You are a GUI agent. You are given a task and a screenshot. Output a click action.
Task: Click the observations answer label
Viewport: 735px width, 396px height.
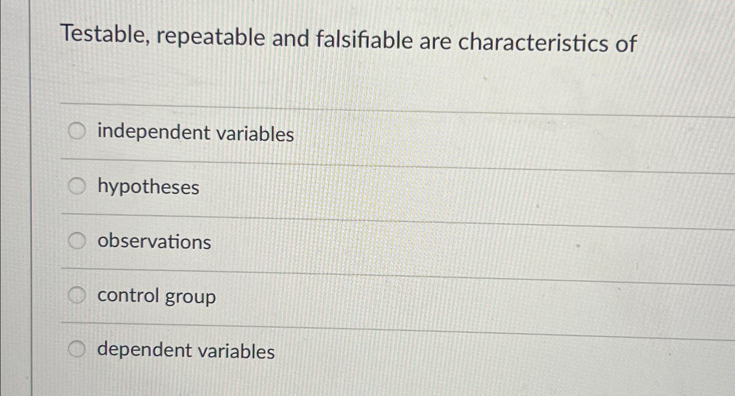coord(154,242)
